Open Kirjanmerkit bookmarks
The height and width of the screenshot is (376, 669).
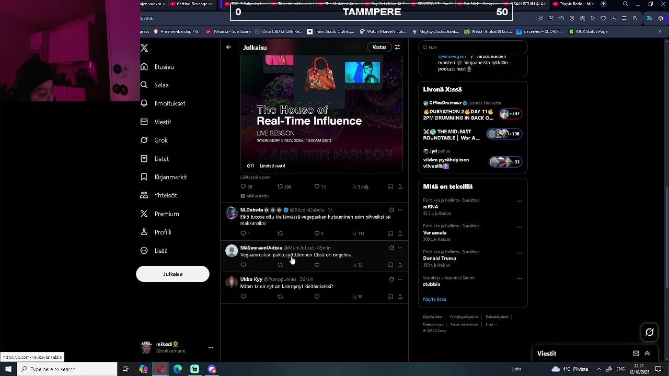click(x=164, y=177)
